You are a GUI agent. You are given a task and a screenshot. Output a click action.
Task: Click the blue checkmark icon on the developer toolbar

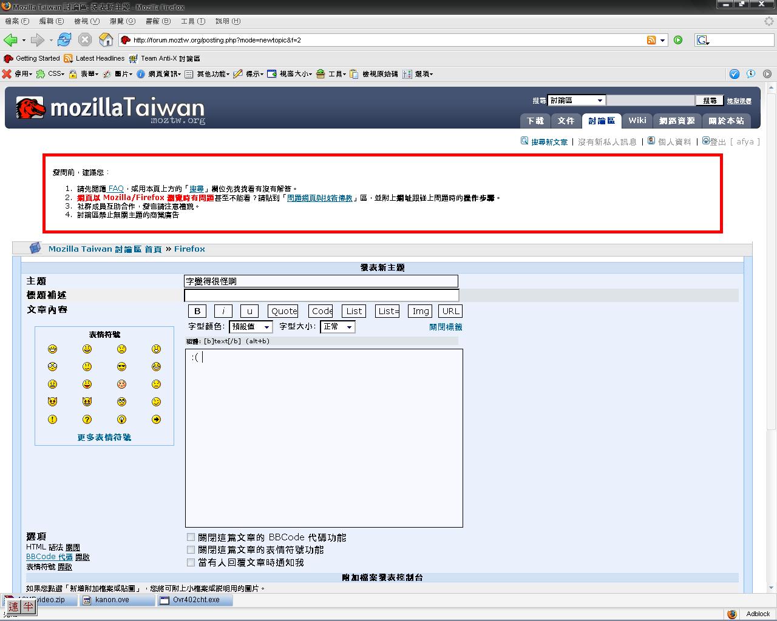click(735, 74)
